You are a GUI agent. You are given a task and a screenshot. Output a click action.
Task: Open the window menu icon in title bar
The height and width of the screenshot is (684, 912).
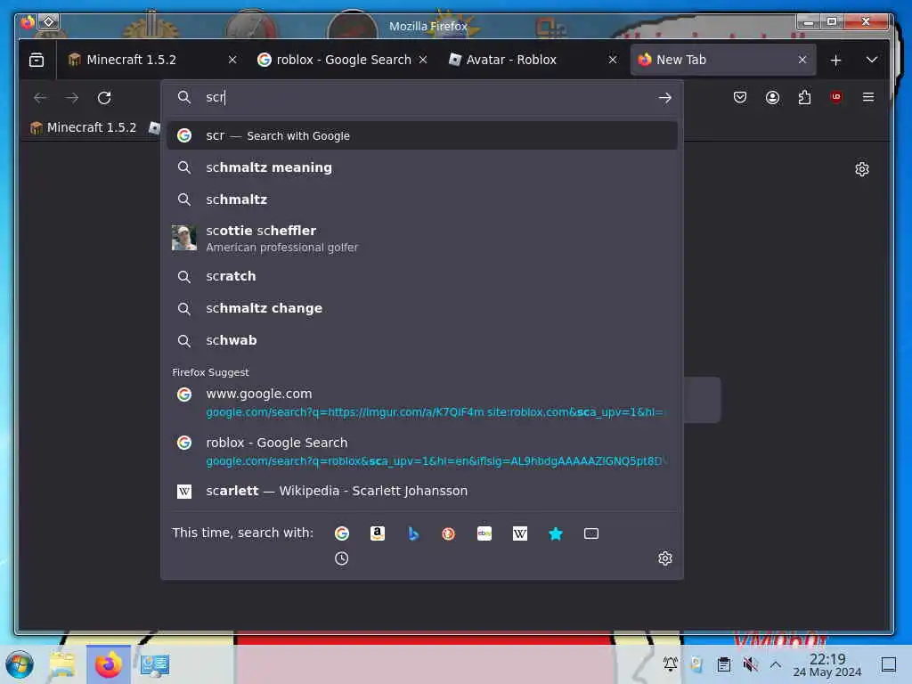49,22
